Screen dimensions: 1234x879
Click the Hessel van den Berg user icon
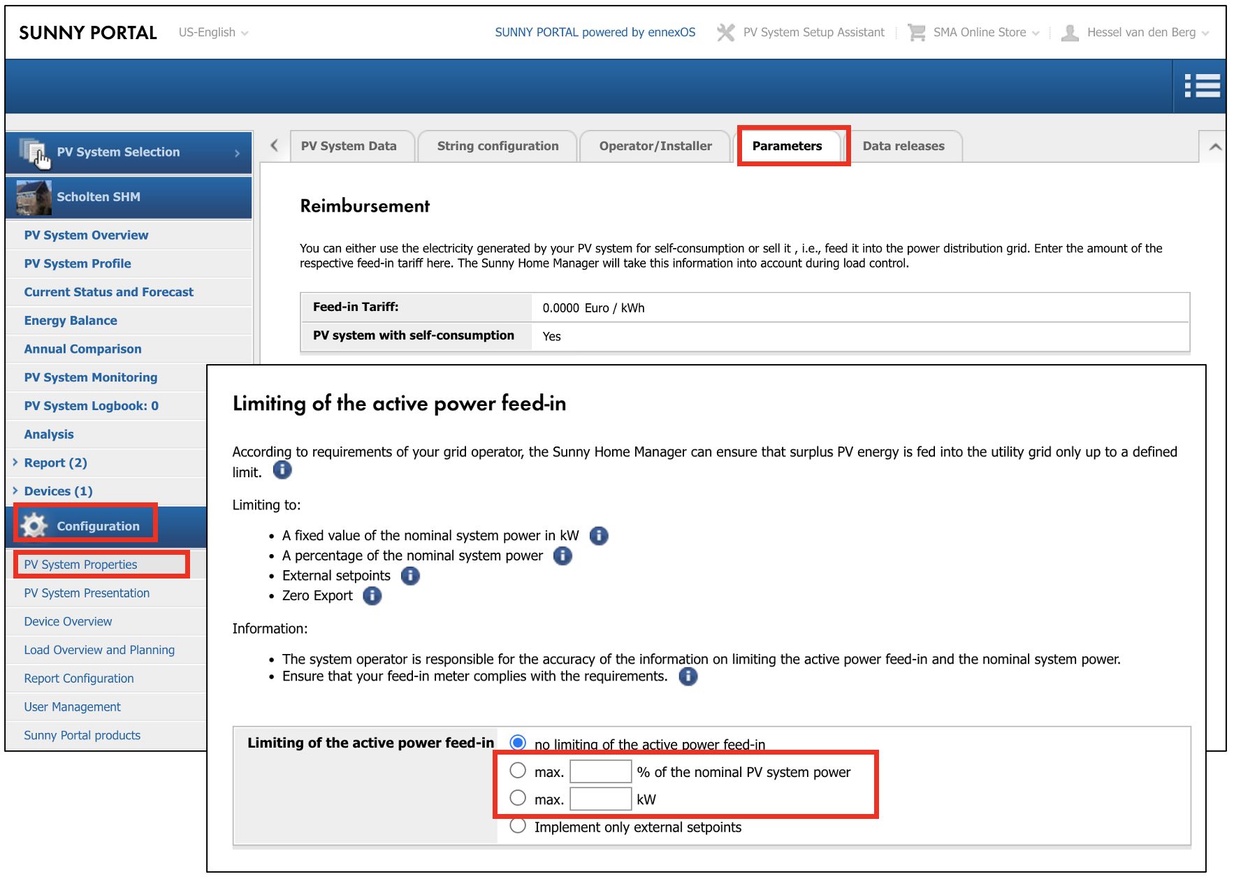[x=1069, y=32]
